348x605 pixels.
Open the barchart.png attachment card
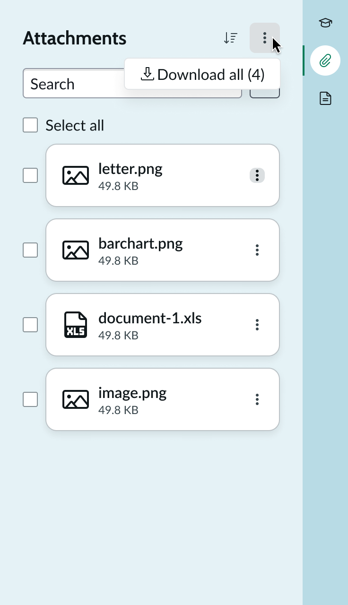click(x=163, y=250)
